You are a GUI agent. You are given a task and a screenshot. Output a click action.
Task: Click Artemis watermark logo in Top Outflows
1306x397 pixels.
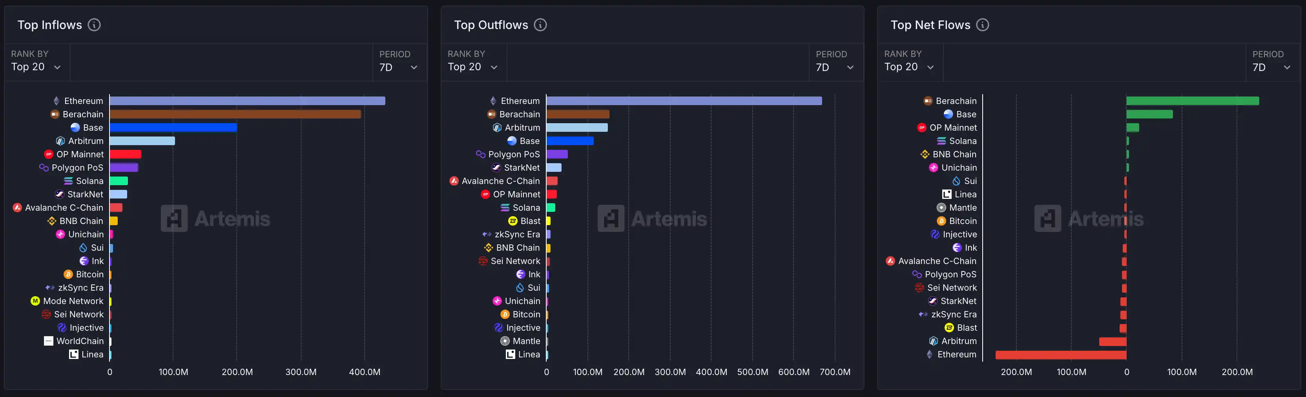[611, 219]
